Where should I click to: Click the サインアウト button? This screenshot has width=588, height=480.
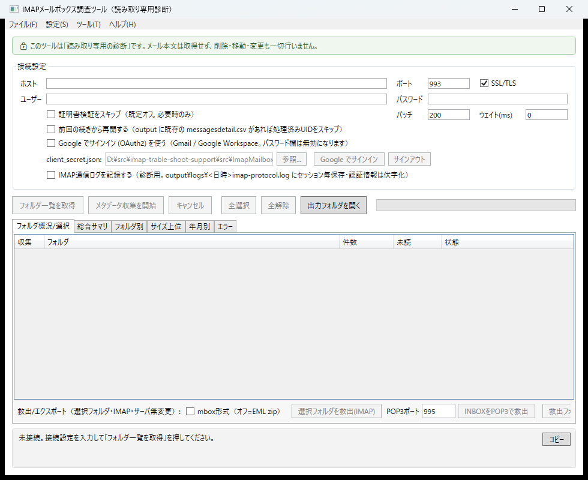click(409, 160)
